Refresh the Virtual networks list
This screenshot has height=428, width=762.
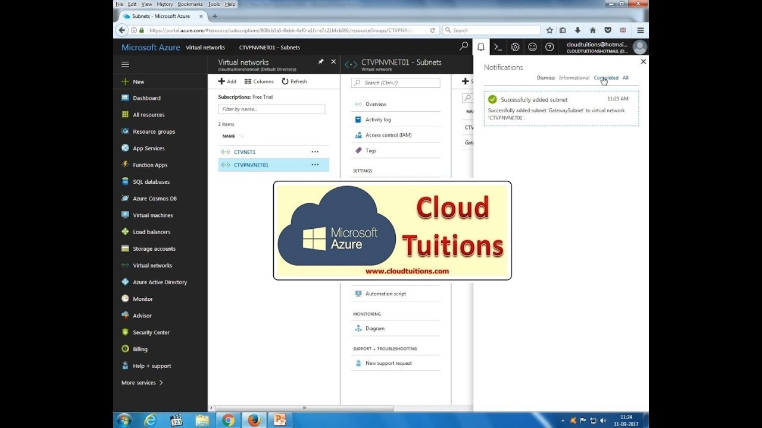(x=294, y=81)
